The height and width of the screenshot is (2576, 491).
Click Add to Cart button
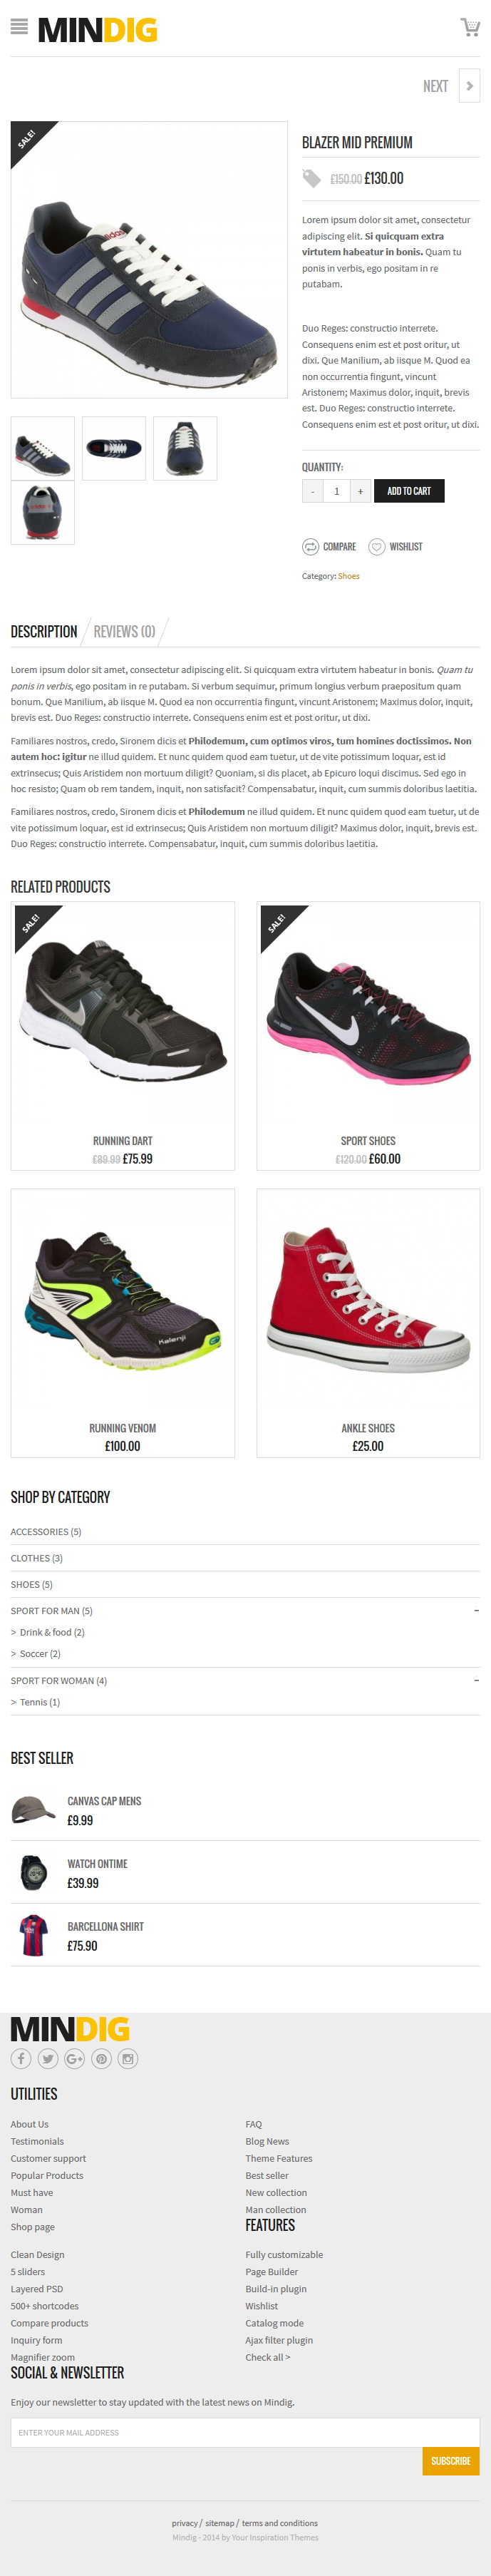click(409, 491)
